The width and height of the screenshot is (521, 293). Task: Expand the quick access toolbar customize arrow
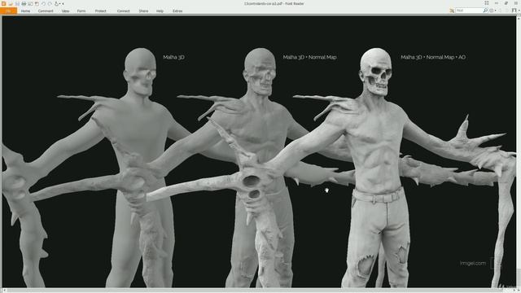(63, 3)
